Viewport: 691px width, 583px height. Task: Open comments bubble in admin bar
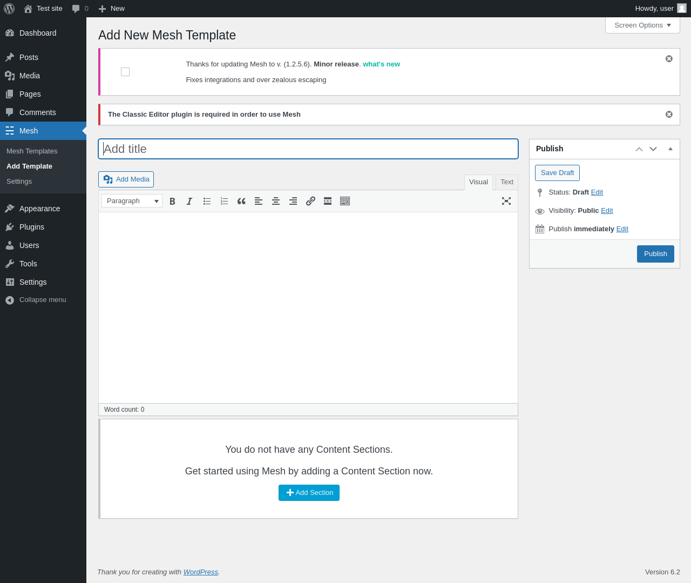tap(80, 9)
